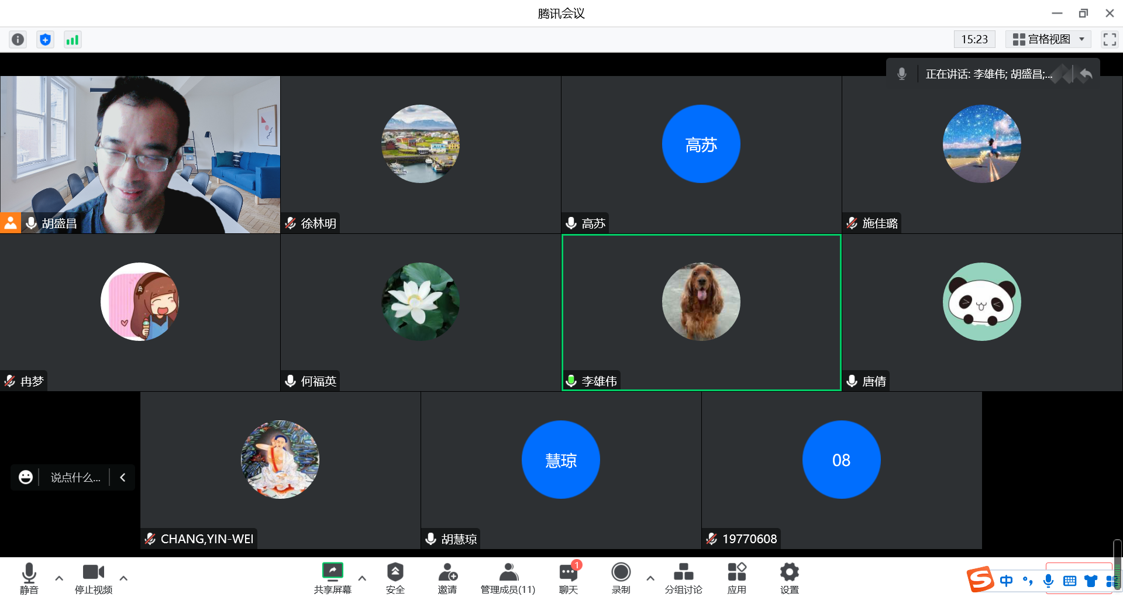The width and height of the screenshot is (1123, 597).
Task: Enter fullscreen mode
Action: pyautogui.click(x=1110, y=39)
